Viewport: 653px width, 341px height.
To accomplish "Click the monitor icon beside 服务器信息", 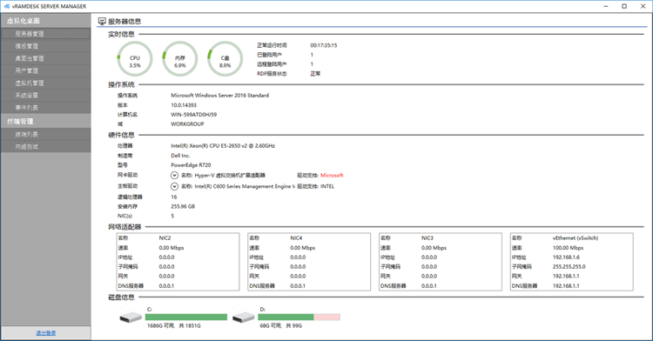I will tap(102, 21).
